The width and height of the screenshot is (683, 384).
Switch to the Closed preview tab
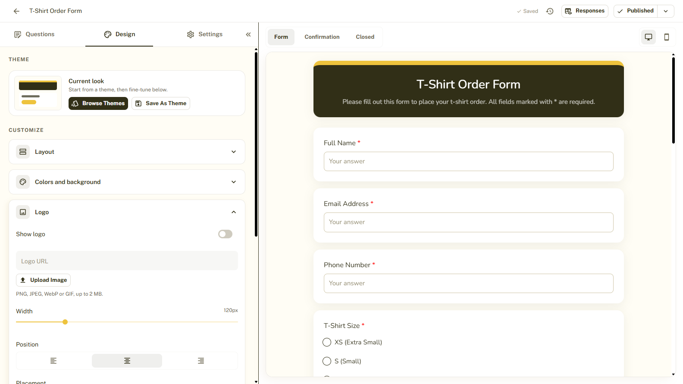pos(365,37)
